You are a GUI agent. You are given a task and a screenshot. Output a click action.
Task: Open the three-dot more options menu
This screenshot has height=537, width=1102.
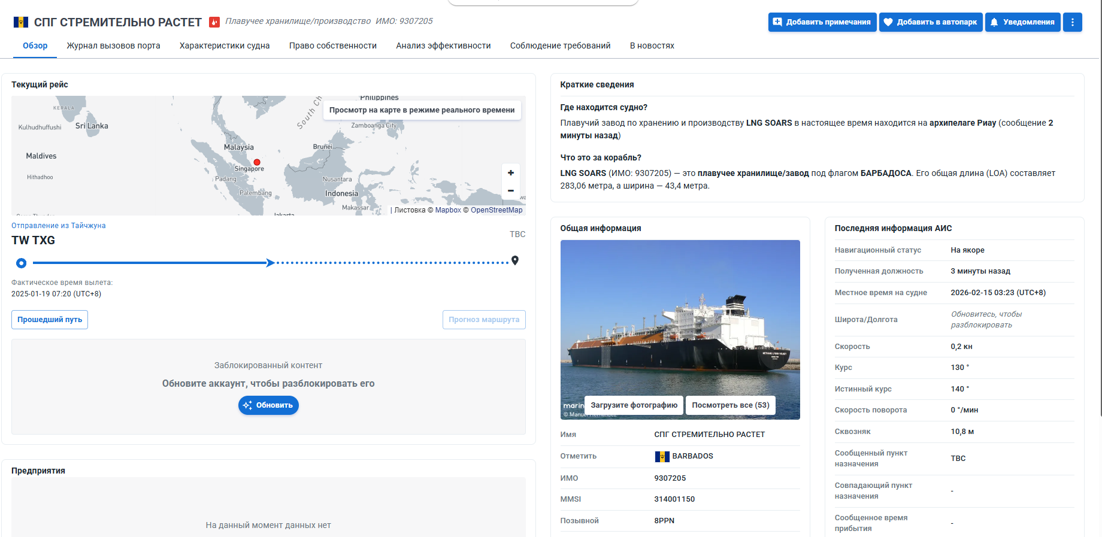[x=1072, y=22]
